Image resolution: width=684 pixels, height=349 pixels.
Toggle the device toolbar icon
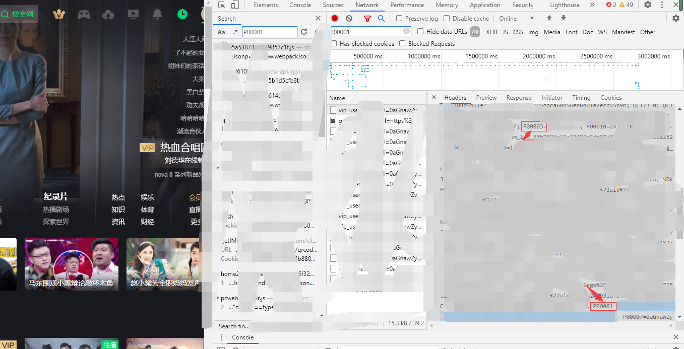(x=235, y=5)
